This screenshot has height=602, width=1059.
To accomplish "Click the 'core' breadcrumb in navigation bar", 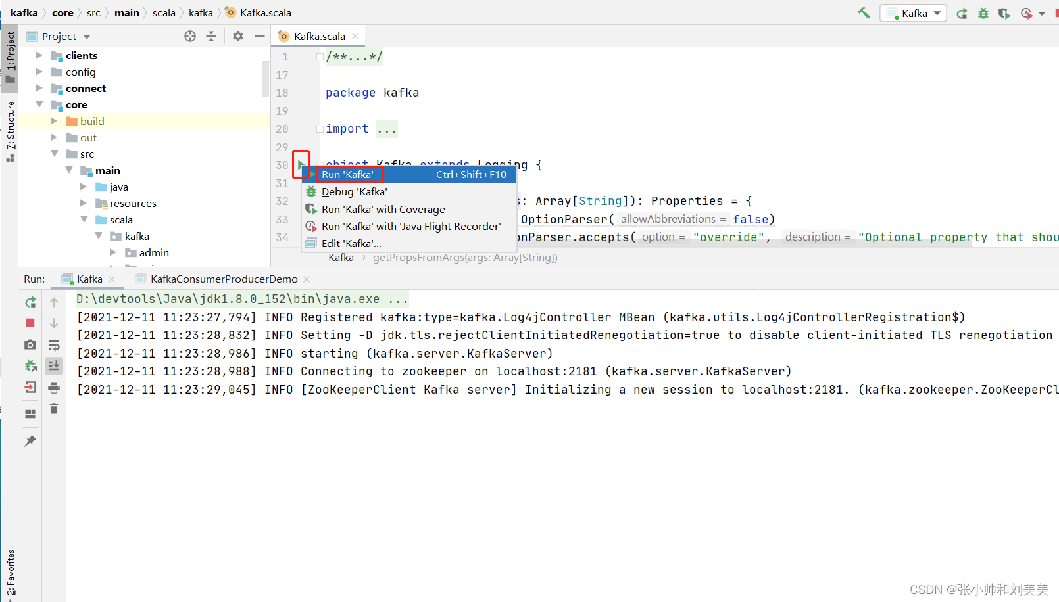I will click(62, 12).
